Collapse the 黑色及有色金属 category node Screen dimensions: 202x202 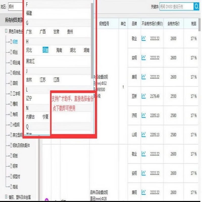coord(6,31)
